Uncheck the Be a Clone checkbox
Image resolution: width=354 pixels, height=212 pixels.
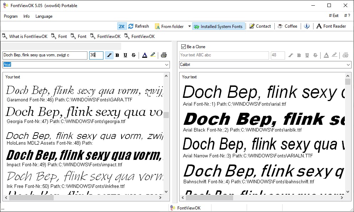pos(184,46)
